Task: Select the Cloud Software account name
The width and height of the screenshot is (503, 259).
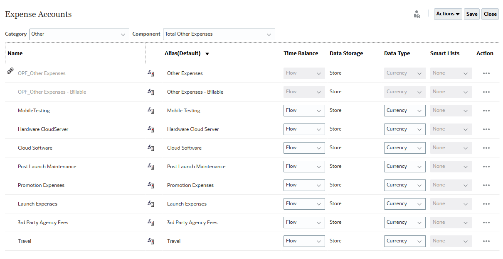Action: pos(35,148)
